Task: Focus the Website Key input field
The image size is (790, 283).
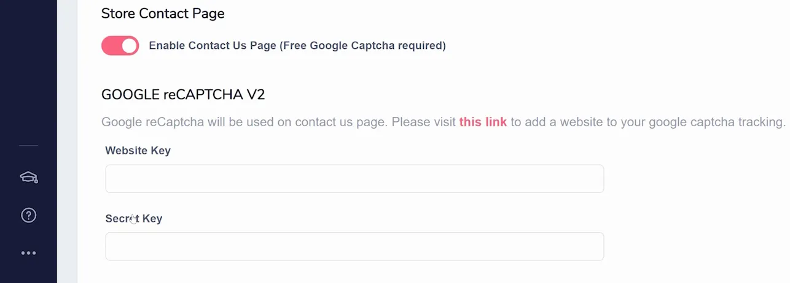Action: (x=354, y=178)
